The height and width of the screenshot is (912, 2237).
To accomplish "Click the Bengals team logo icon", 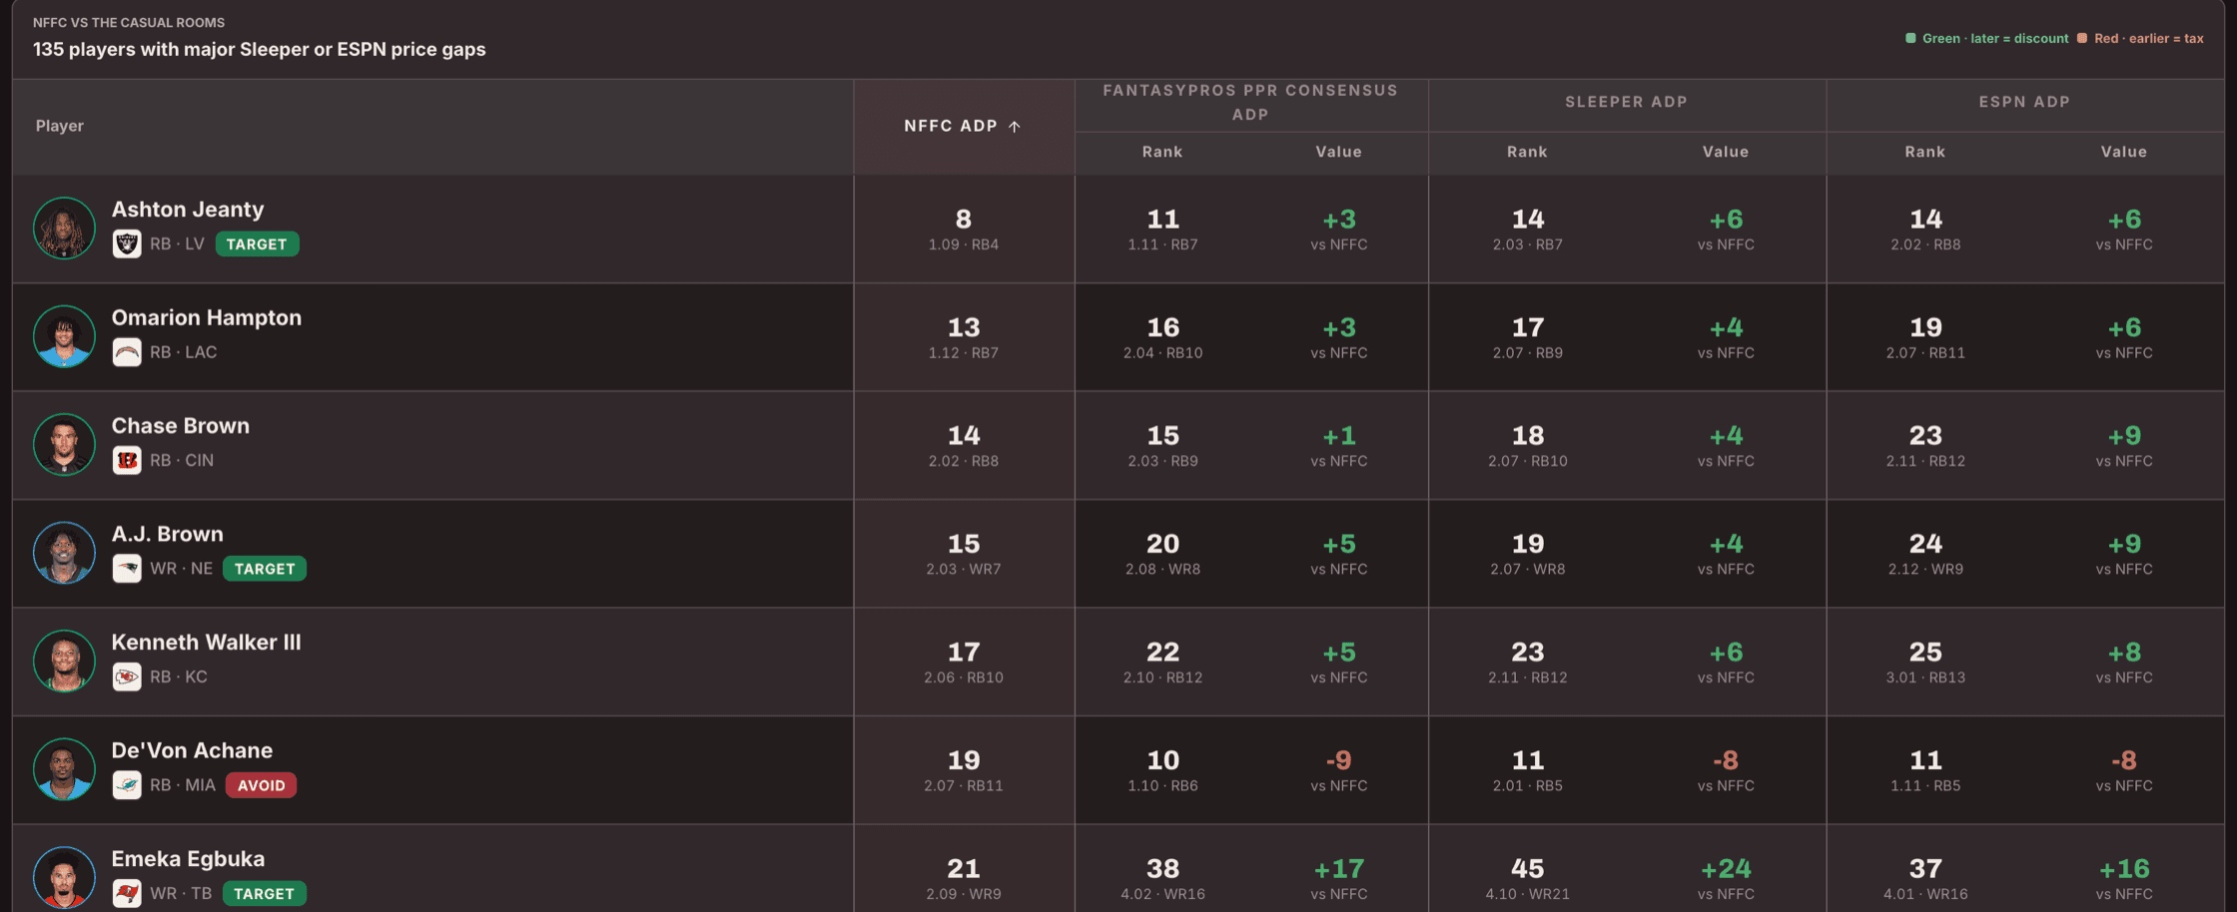I will (127, 460).
